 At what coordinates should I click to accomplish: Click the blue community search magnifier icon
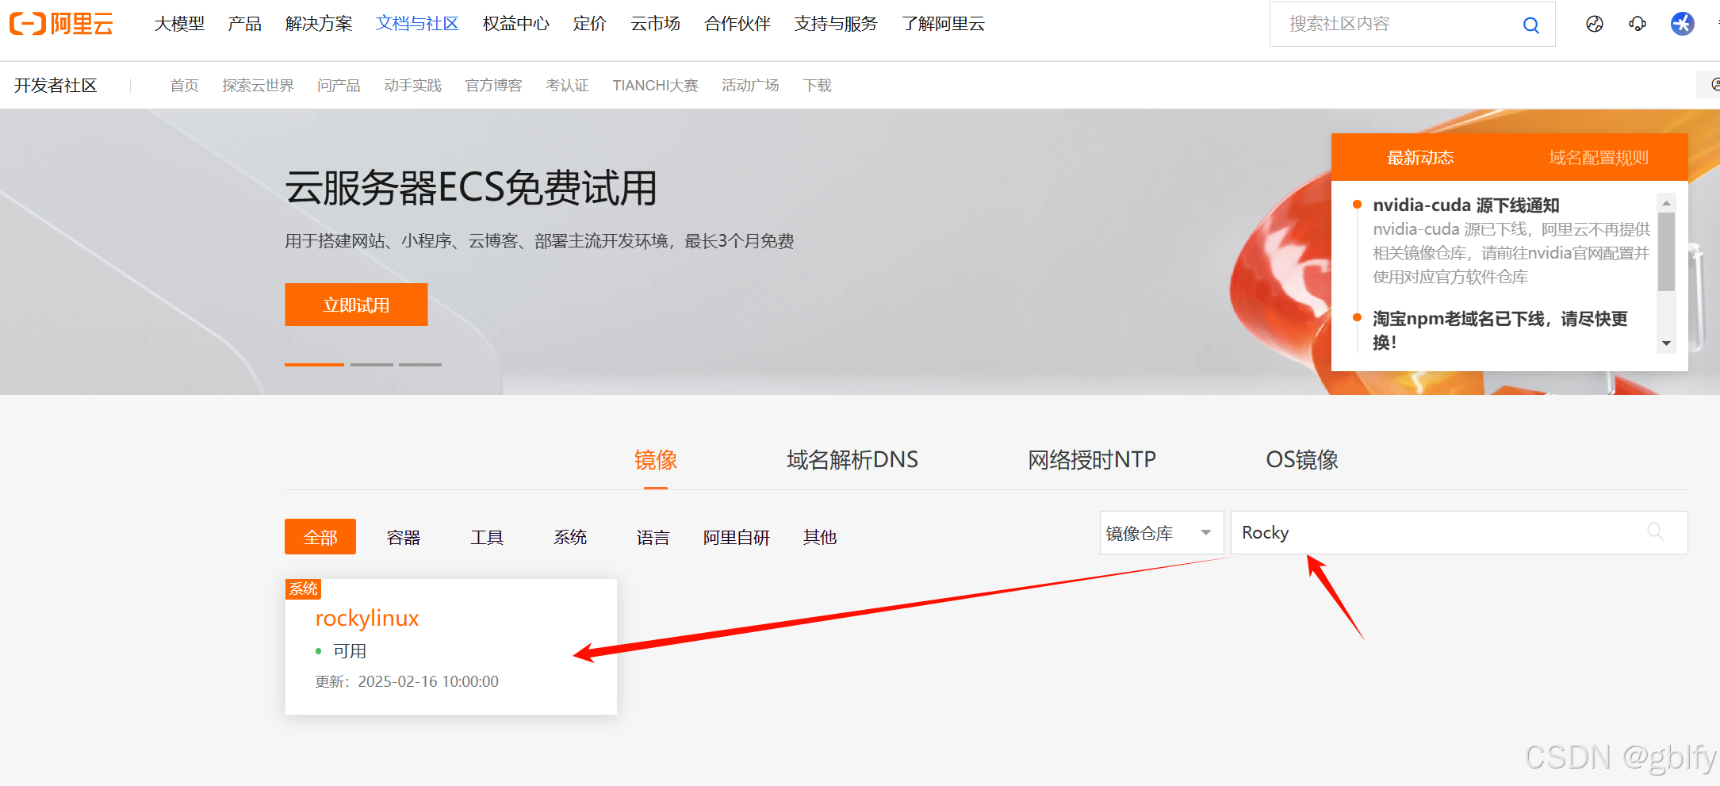1531,25
